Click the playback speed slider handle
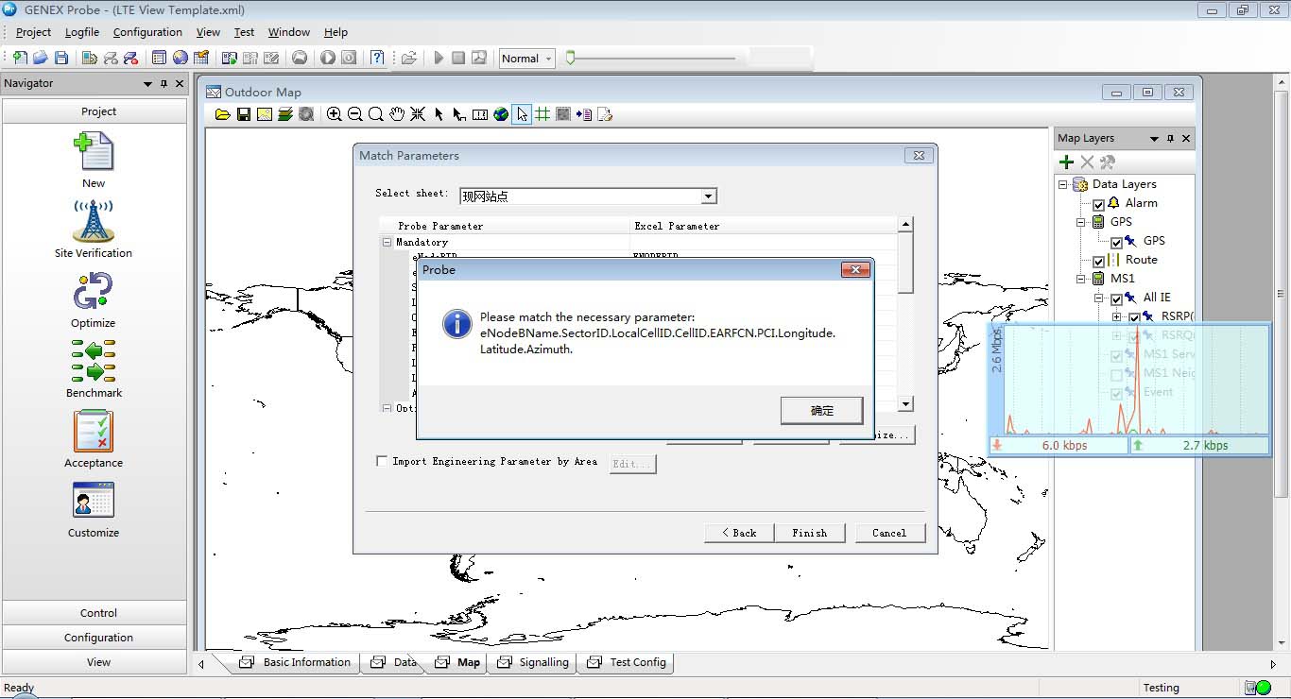Screen dimensions: 1291x699 [x=570, y=59]
